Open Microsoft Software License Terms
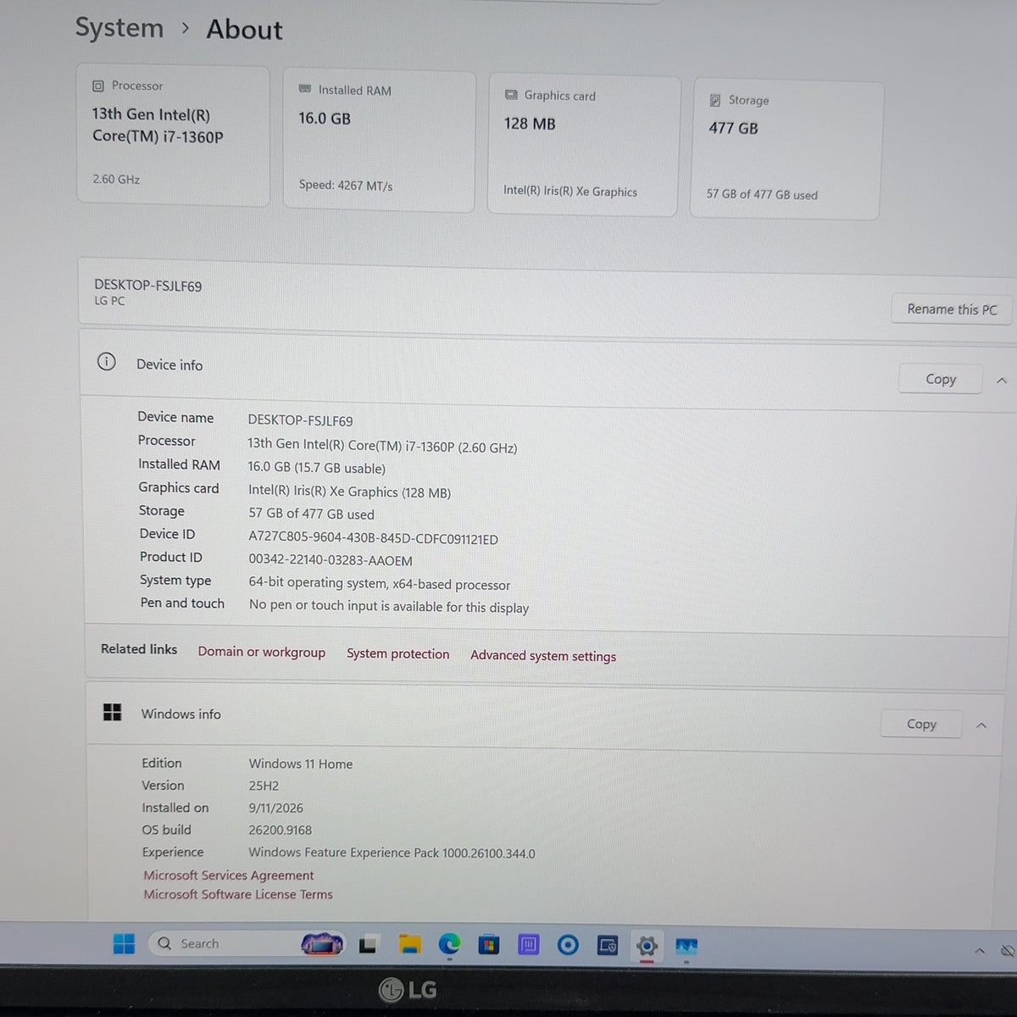This screenshot has width=1017, height=1017. [238, 894]
